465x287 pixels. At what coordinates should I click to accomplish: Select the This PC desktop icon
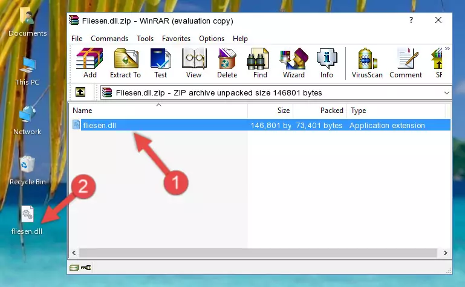click(27, 71)
